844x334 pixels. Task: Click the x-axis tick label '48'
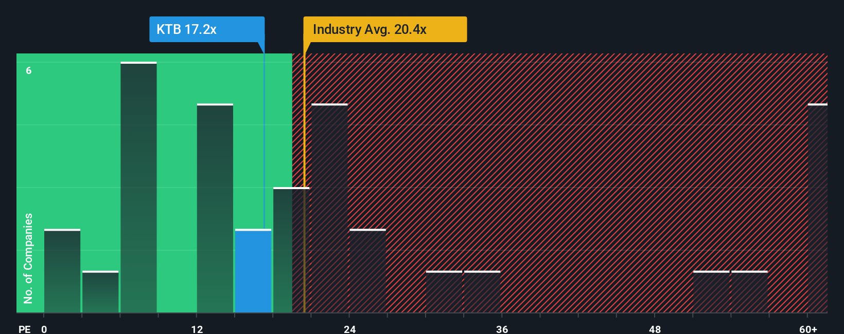tap(655, 329)
